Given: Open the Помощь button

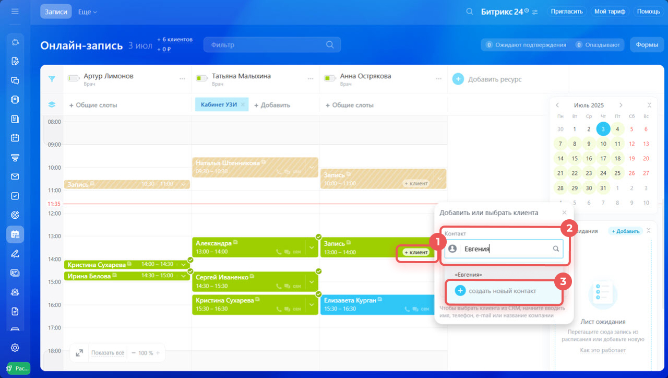Looking at the screenshot, I should coord(649,11).
